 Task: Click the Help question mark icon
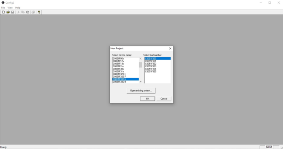pyautogui.click(x=39, y=12)
